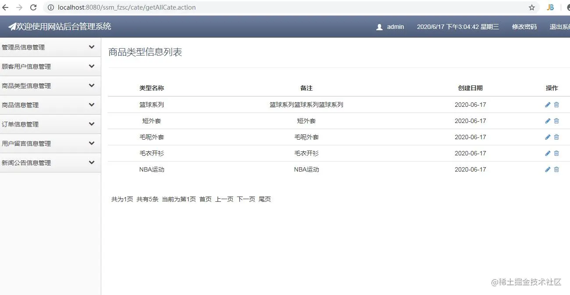Open 用户留言信息管理 menu item

[x=50, y=144]
